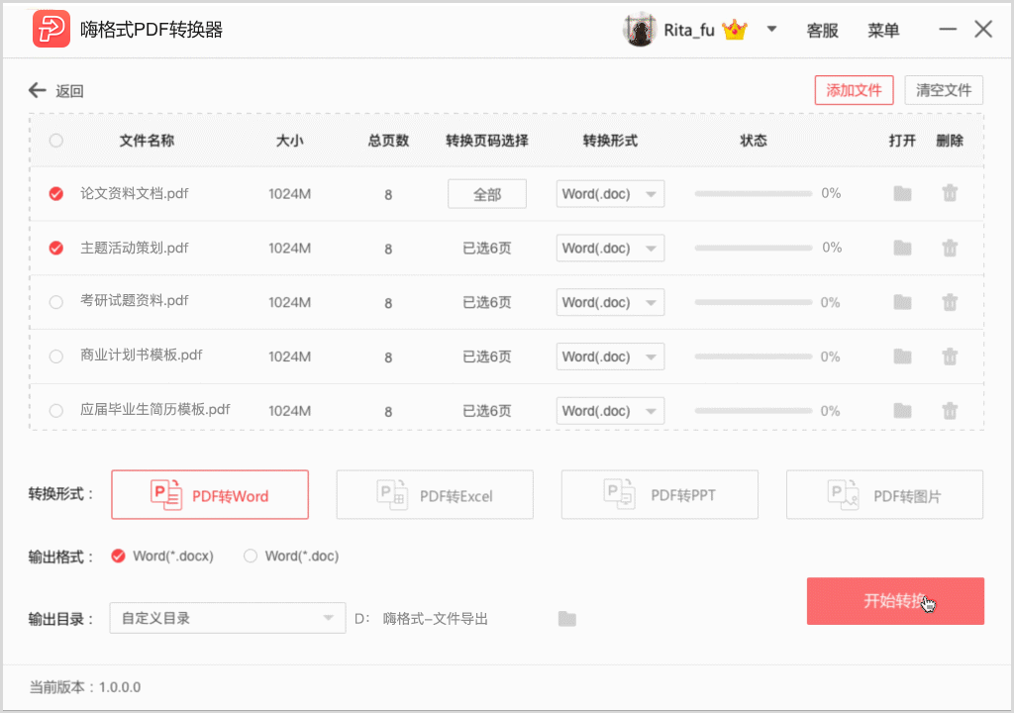Delete 主题活动策划.pdf with trash icon
The width and height of the screenshot is (1014, 713).
coord(950,248)
